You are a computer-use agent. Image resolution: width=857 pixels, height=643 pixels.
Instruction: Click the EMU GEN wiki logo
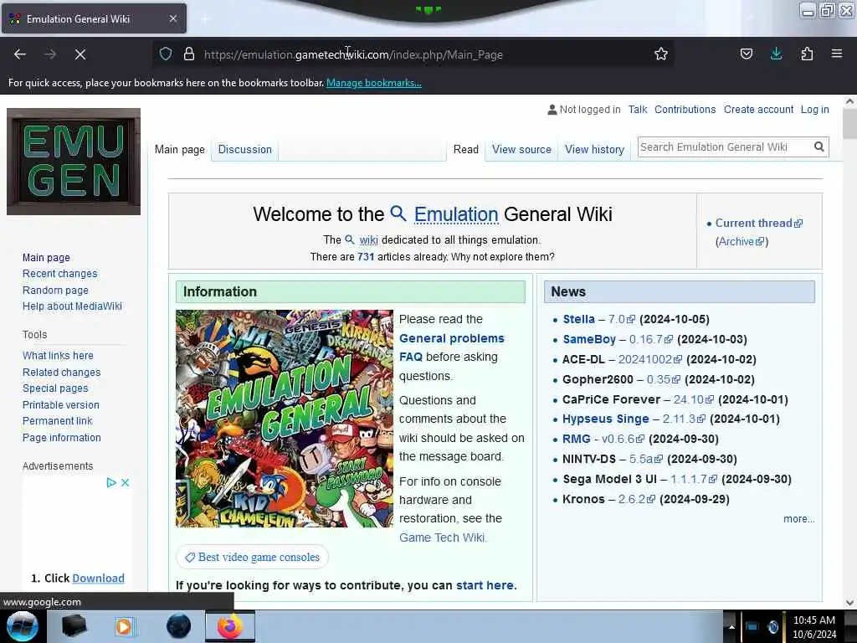pyautogui.click(x=74, y=162)
